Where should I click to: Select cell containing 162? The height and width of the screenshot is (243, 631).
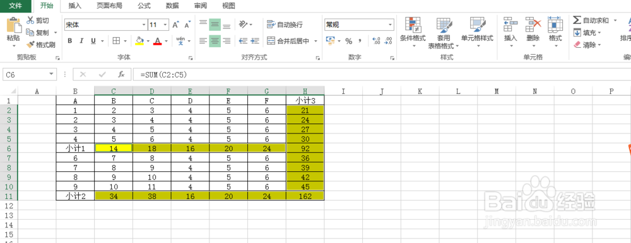[x=305, y=196]
